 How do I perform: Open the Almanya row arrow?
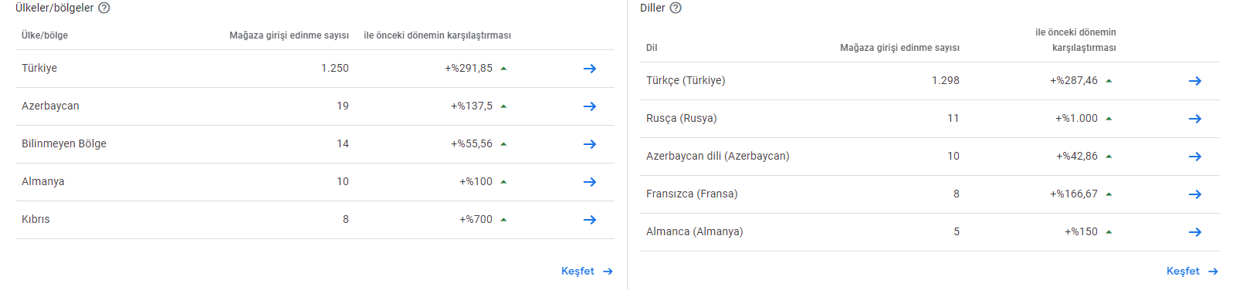(590, 182)
